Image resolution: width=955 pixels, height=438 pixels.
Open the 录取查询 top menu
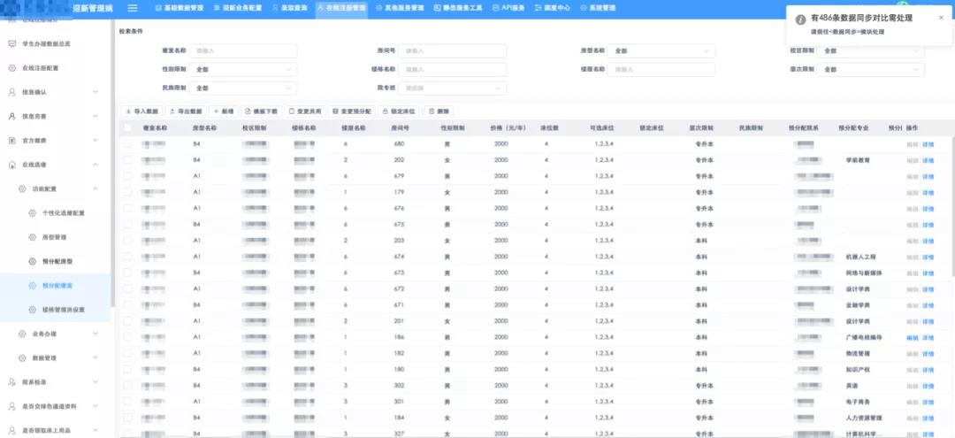click(x=289, y=9)
